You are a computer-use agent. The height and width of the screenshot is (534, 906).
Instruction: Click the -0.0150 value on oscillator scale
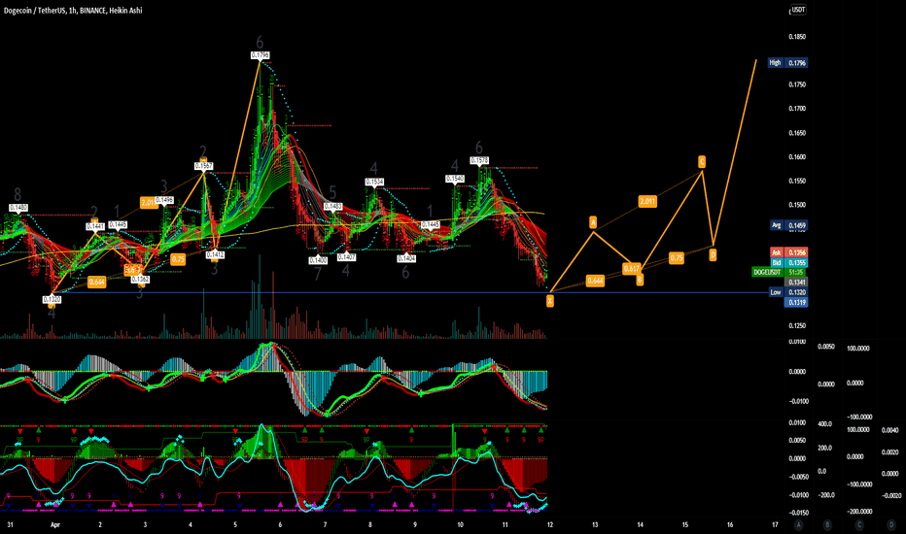click(x=797, y=513)
